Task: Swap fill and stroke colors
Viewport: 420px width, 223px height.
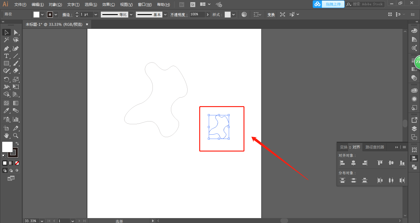Action: tap(17, 144)
